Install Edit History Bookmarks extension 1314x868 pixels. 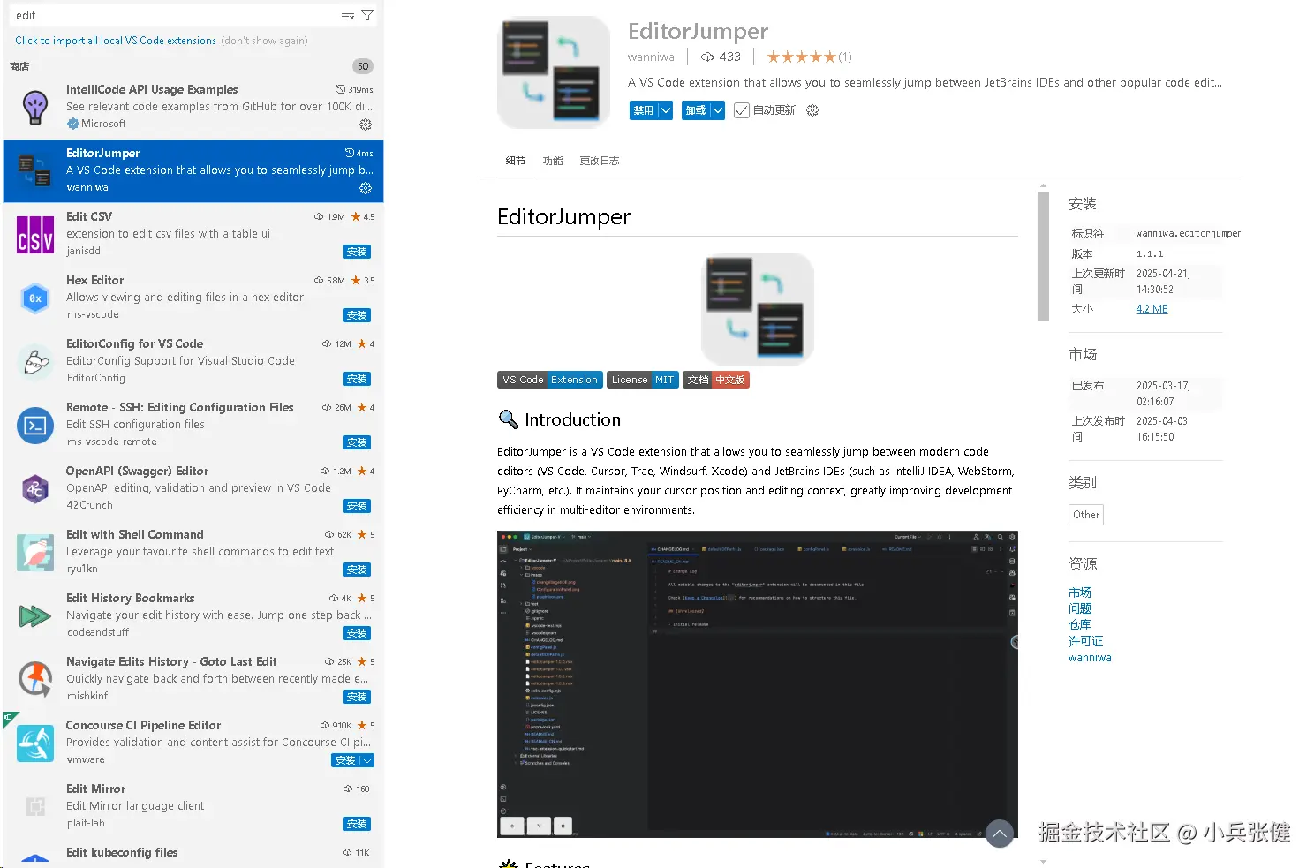[357, 633]
